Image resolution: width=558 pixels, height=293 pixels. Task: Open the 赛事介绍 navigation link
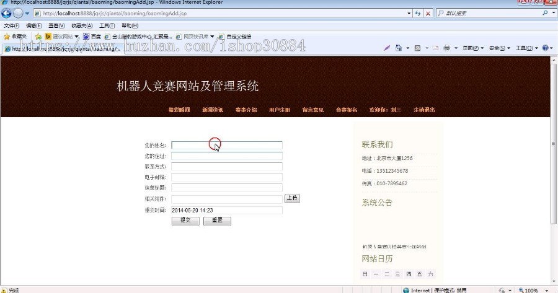click(246, 110)
